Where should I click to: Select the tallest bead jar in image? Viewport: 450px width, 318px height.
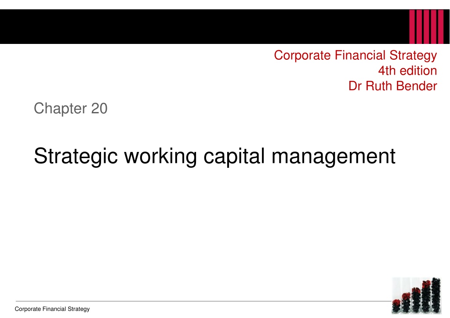tap(436, 295)
